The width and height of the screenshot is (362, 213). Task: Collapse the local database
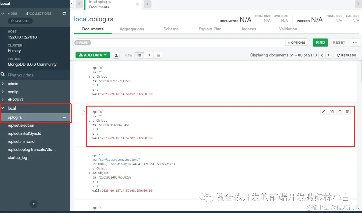[x=3, y=108]
